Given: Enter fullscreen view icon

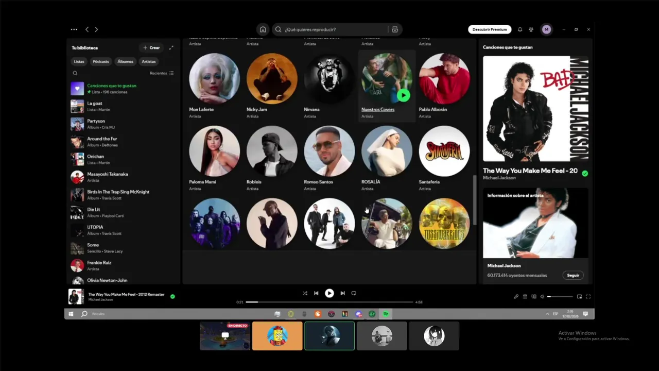Looking at the screenshot, I should 588,296.
